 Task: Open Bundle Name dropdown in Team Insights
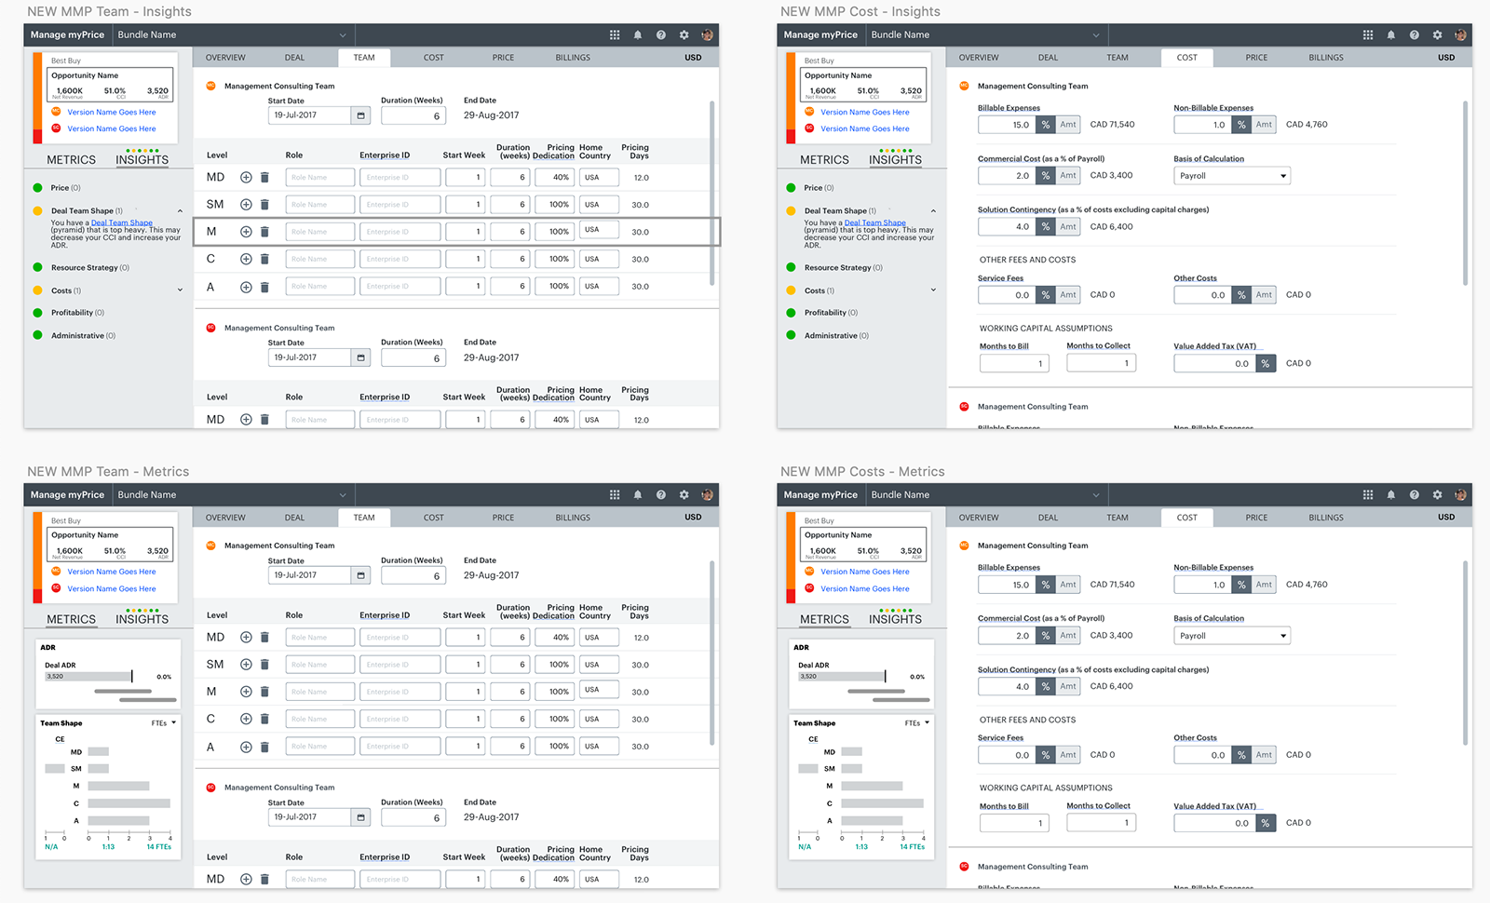click(232, 34)
